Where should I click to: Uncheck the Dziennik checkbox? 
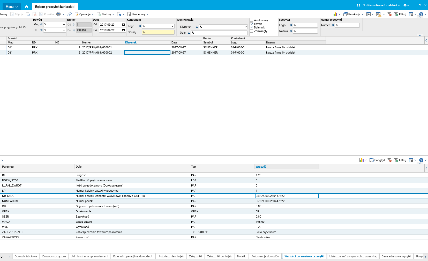252,27
